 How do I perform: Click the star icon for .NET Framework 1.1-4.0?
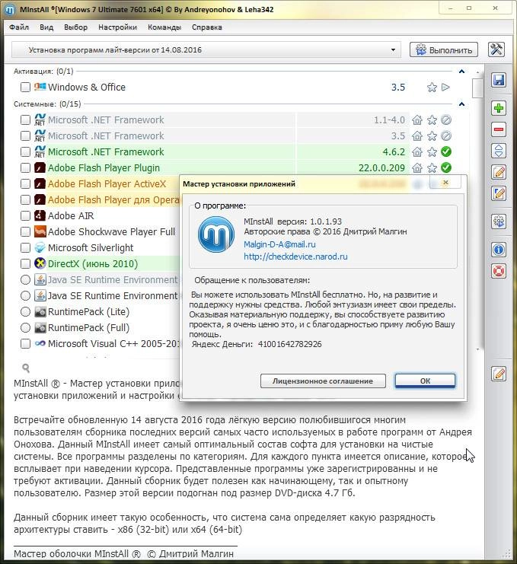point(432,119)
